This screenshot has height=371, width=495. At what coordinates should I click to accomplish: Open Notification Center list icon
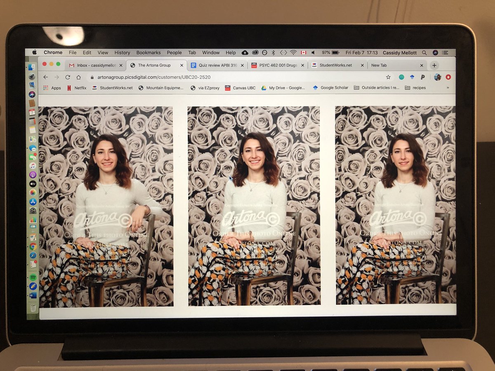coord(445,53)
